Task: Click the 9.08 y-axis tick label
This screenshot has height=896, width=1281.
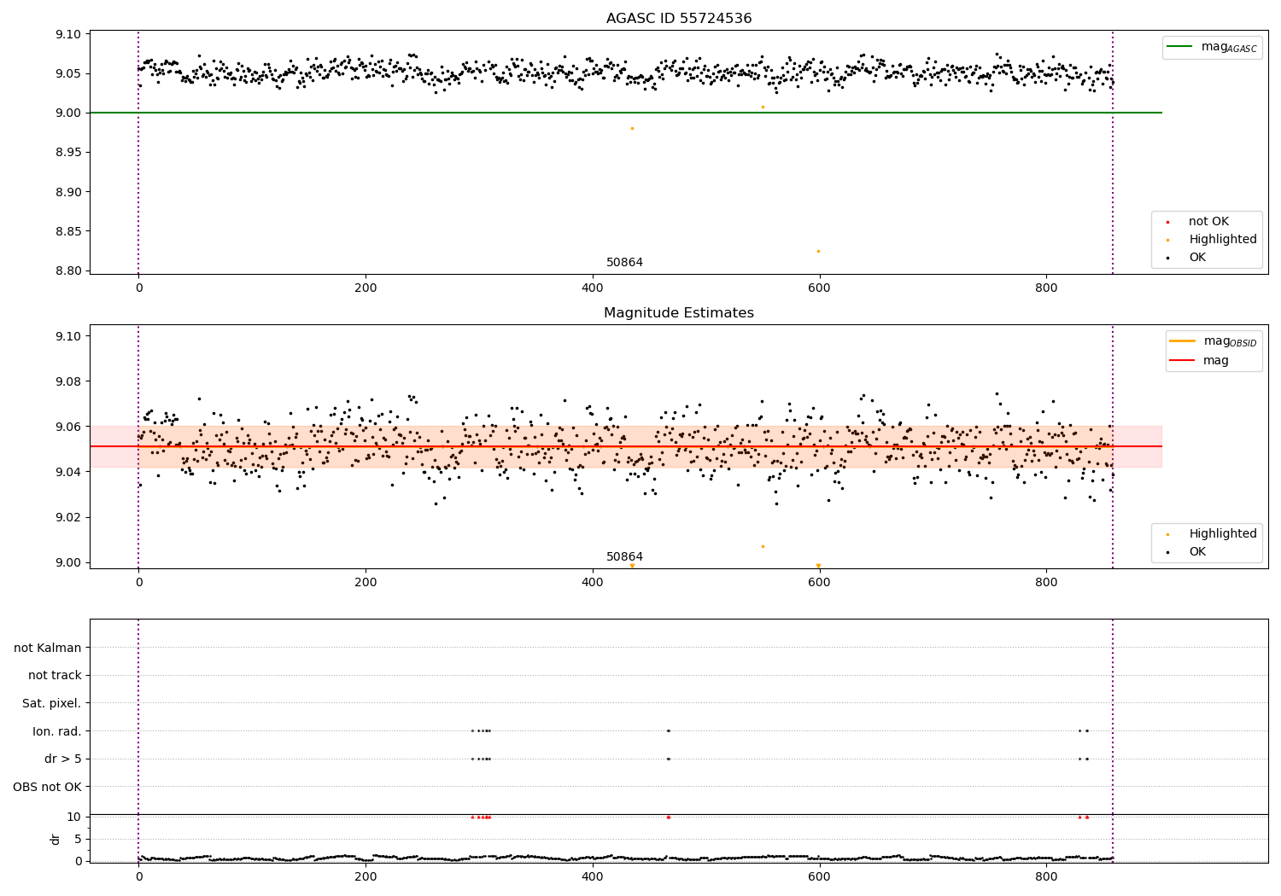Action: pyautogui.click(x=67, y=381)
